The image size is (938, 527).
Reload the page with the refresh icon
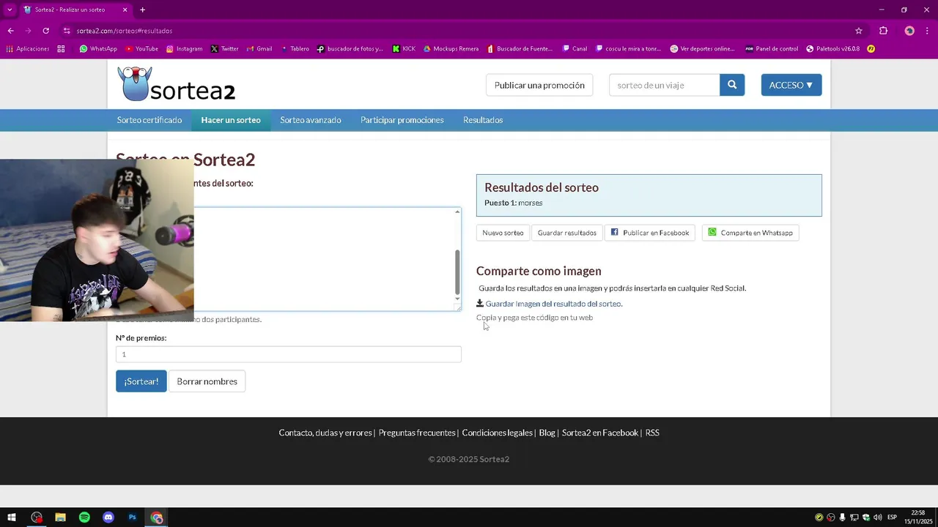pyautogui.click(x=45, y=31)
